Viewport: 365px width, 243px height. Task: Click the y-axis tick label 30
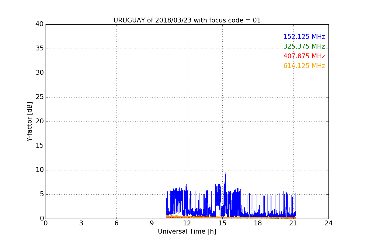pos(40,73)
